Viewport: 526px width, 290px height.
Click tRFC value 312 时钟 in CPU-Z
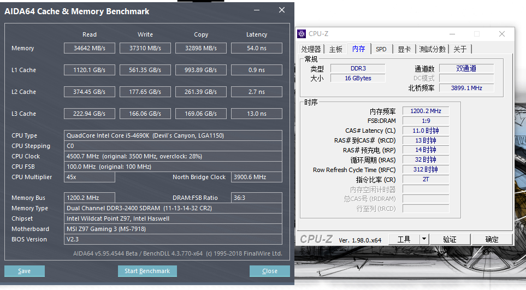pyautogui.click(x=425, y=169)
